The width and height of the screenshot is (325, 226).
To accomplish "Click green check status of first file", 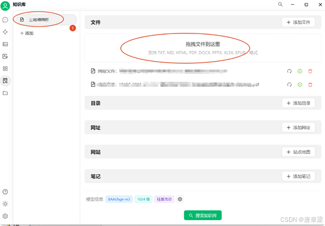I will [x=300, y=72].
